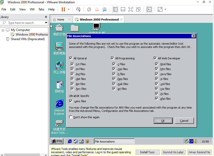Screen dimensions: 214x156
Task: Uncheck the .log files checkbox
Action: coord(72,74)
